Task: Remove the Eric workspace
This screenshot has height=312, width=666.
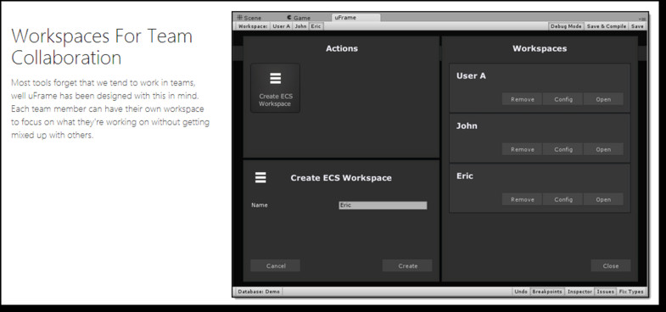Action: [522, 199]
